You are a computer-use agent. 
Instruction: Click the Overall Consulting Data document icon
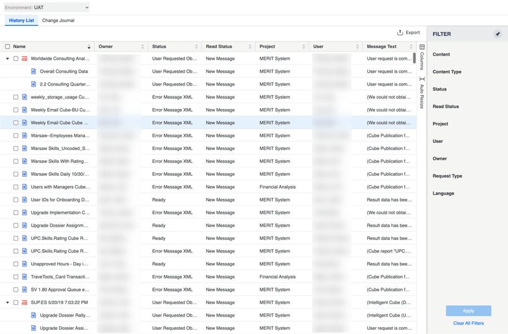point(33,72)
